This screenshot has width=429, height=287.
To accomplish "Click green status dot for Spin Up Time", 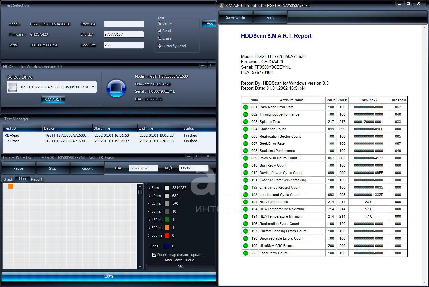I will coord(246,122).
